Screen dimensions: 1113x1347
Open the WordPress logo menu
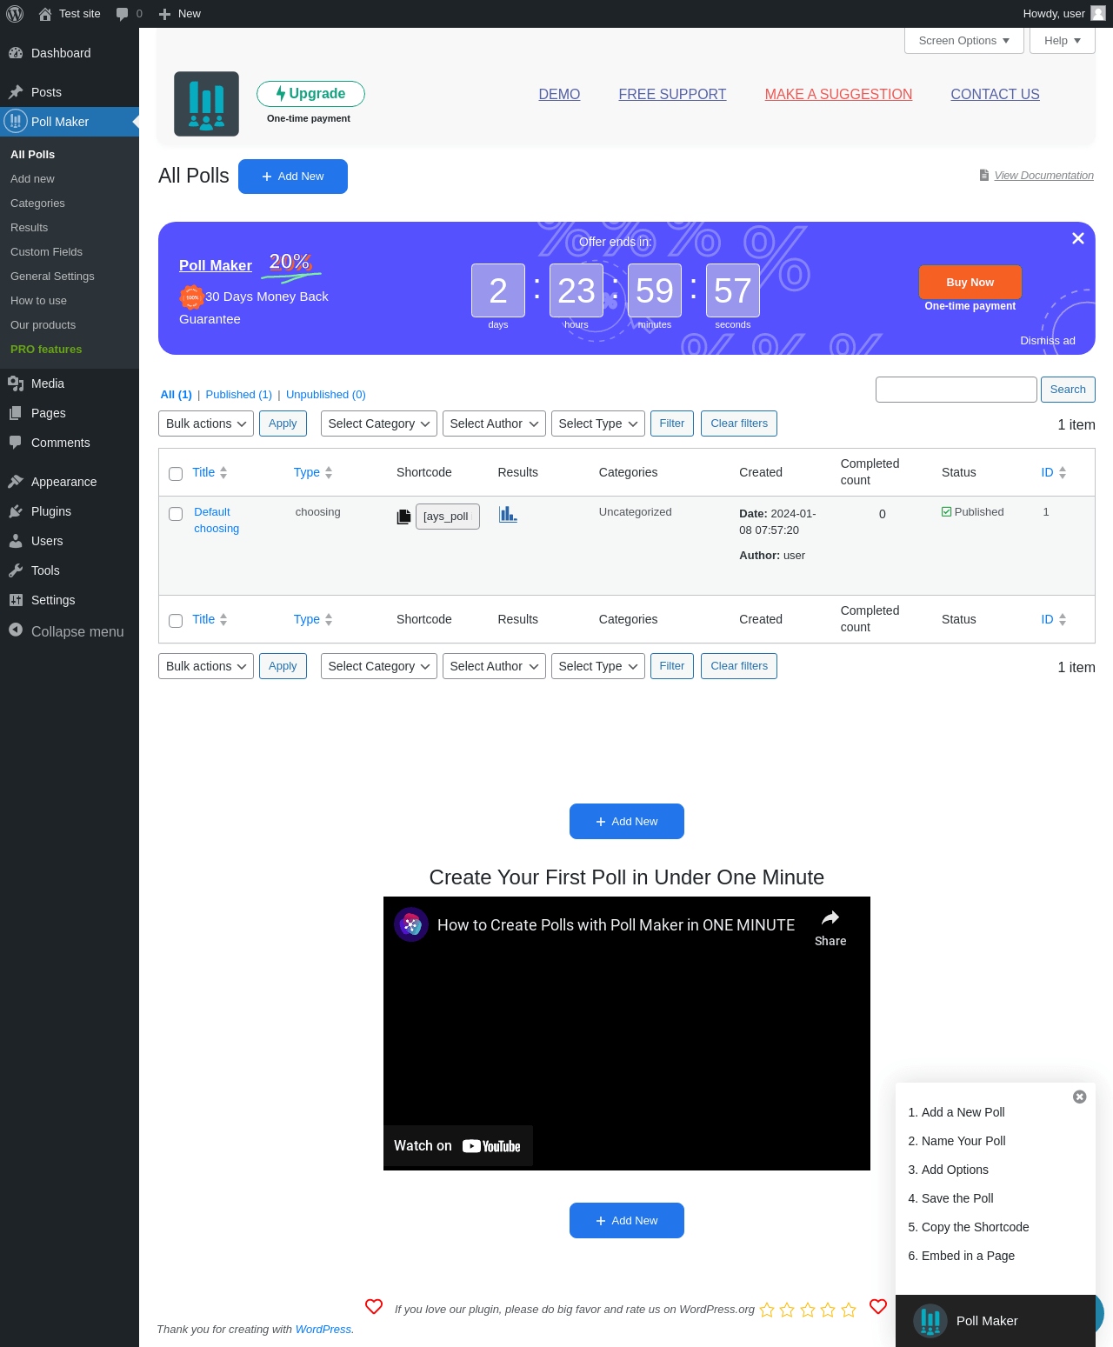click(x=15, y=14)
